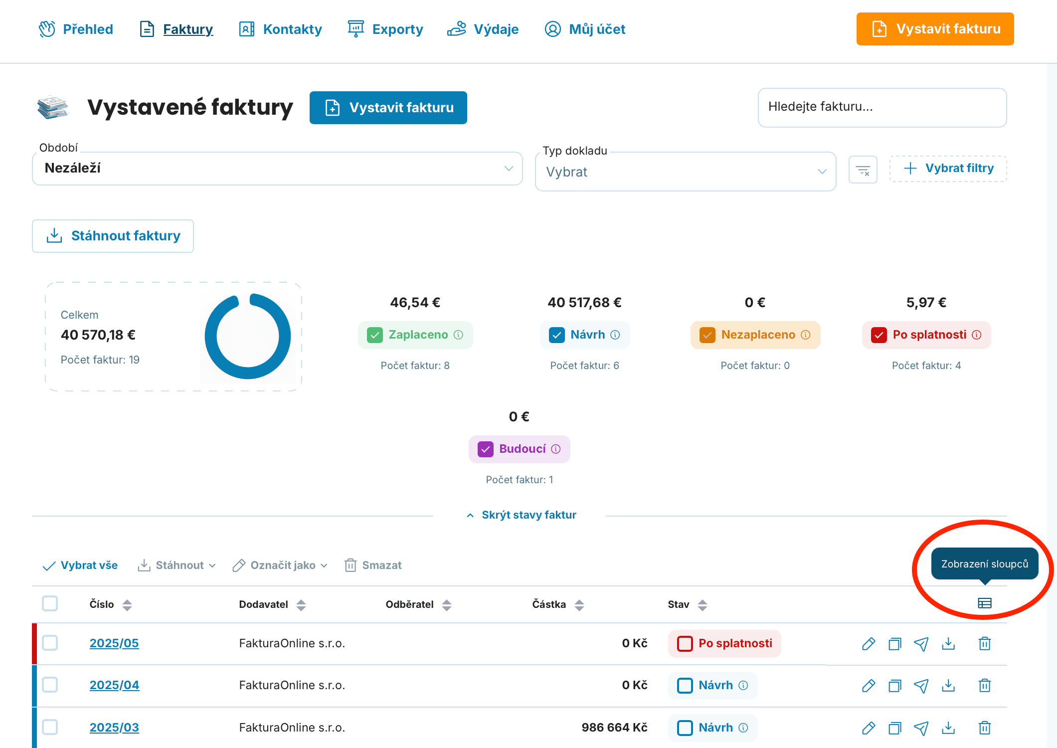Screen dimensions: 1057x748
Task: Go to Kontakty in top navigation
Action: 281,29
